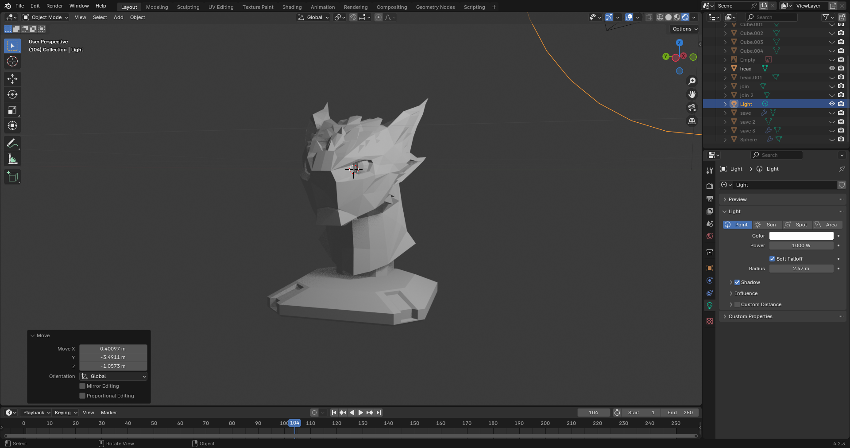850x448 pixels.
Task: Choose the Annotate tool
Action: click(x=12, y=144)
